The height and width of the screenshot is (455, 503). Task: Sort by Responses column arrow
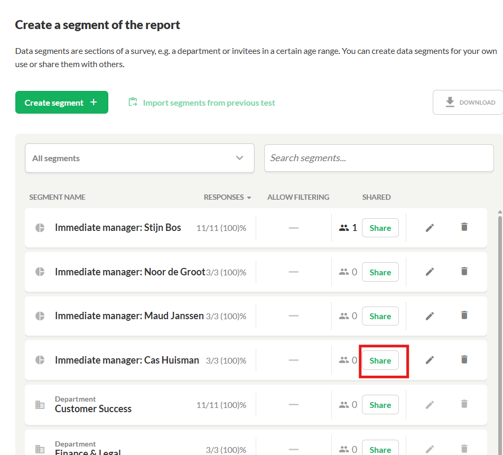click(249, 198)
